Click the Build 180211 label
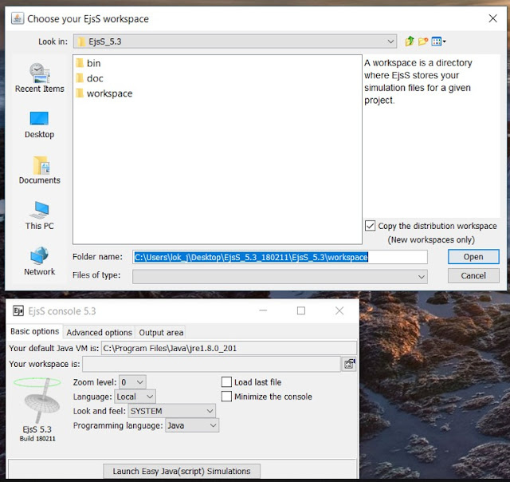 (37, 438)
